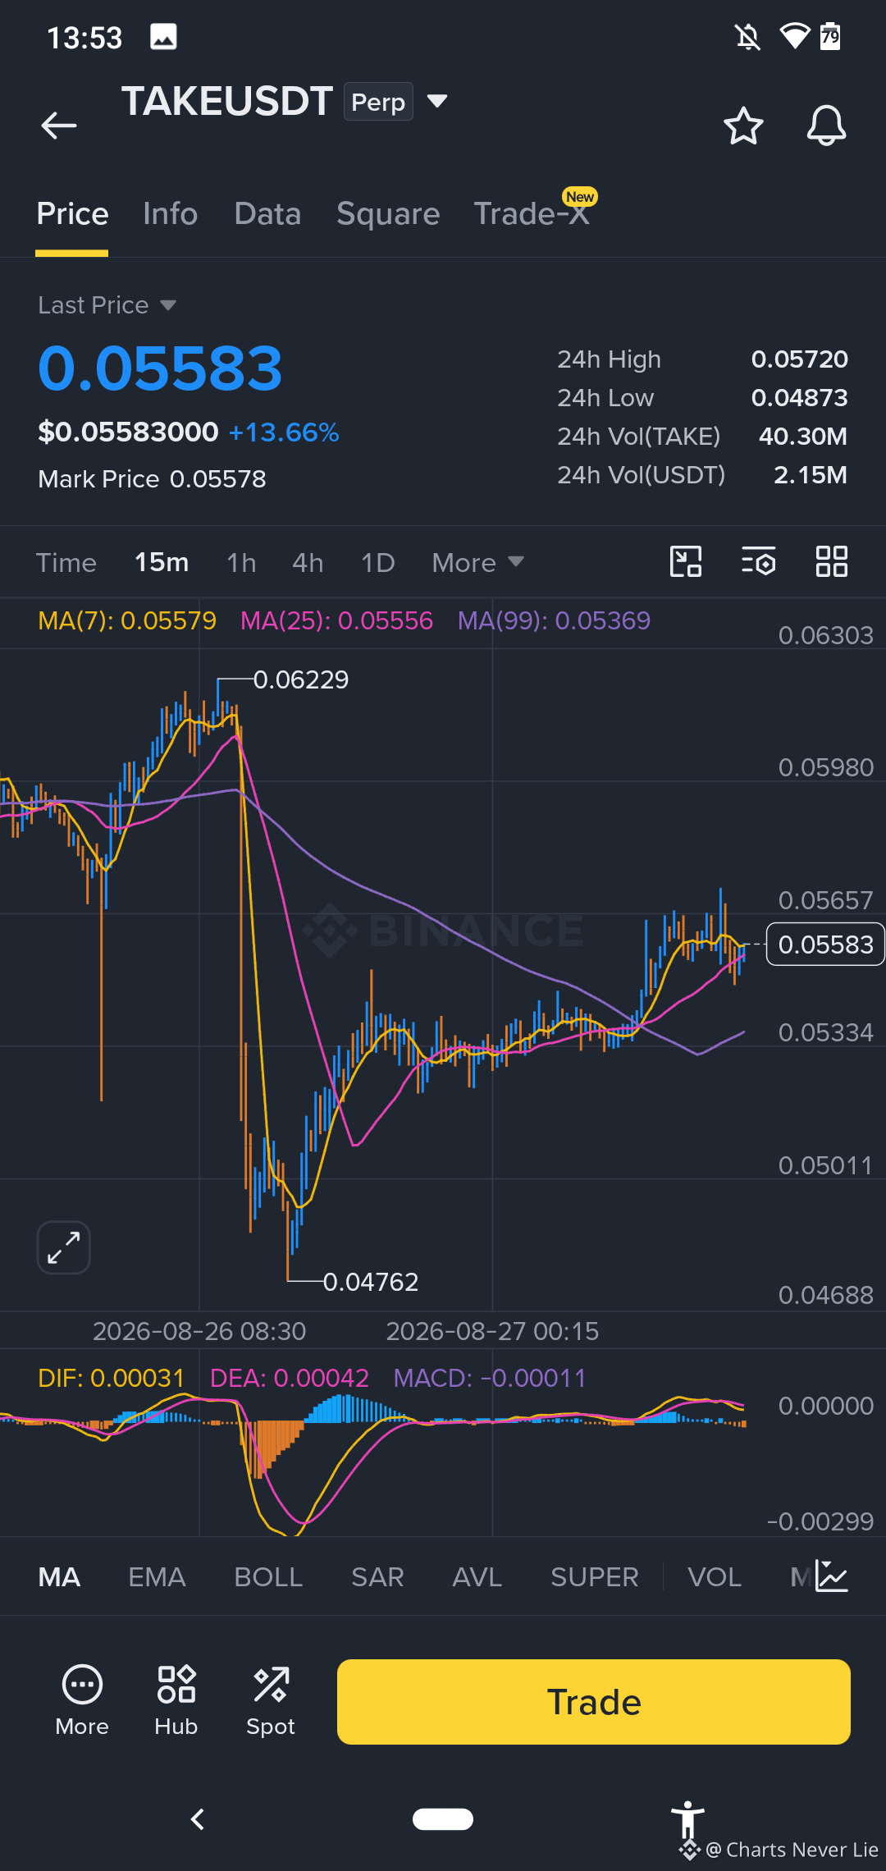Open Hub from the bottom bar
Image resolution: width=886 pixels, height=1871 pixels.
[176, 1700]
